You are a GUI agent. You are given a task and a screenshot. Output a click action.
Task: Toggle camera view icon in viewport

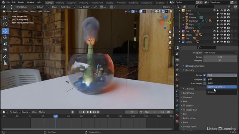click(x=170, y=42)
